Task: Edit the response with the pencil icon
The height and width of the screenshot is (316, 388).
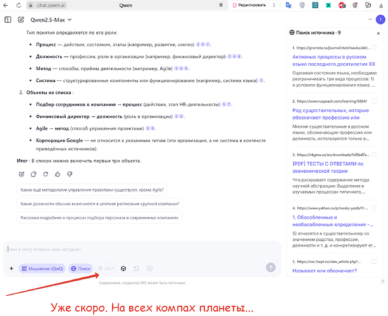Action: pos(22,174)
